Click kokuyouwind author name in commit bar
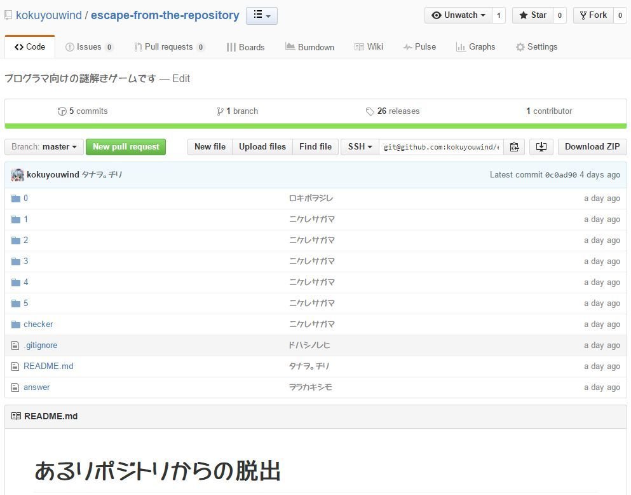This screenshot has width=631, height=495. (x=53, y=175)
